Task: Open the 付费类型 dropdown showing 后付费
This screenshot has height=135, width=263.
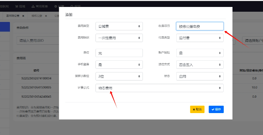Action: pos(200,38)
